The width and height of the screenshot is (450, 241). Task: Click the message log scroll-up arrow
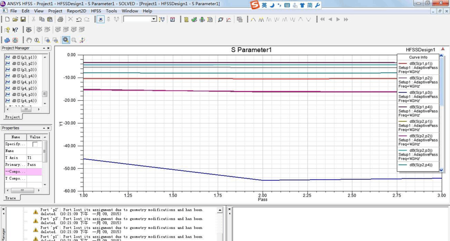pos(220,210)
